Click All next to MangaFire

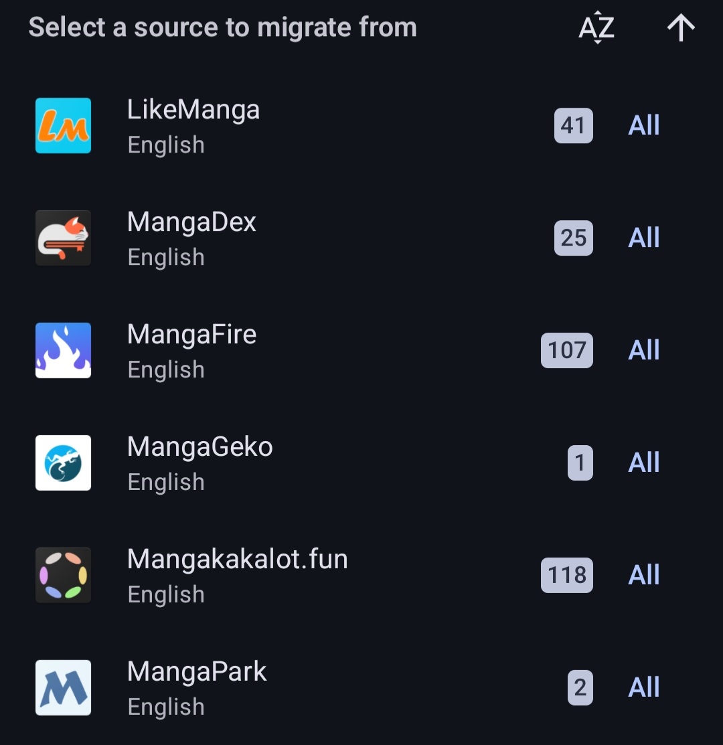(x=643, y=350)
